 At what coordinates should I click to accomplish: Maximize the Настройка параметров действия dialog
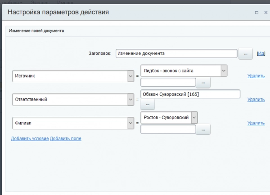tap(256, 13)
